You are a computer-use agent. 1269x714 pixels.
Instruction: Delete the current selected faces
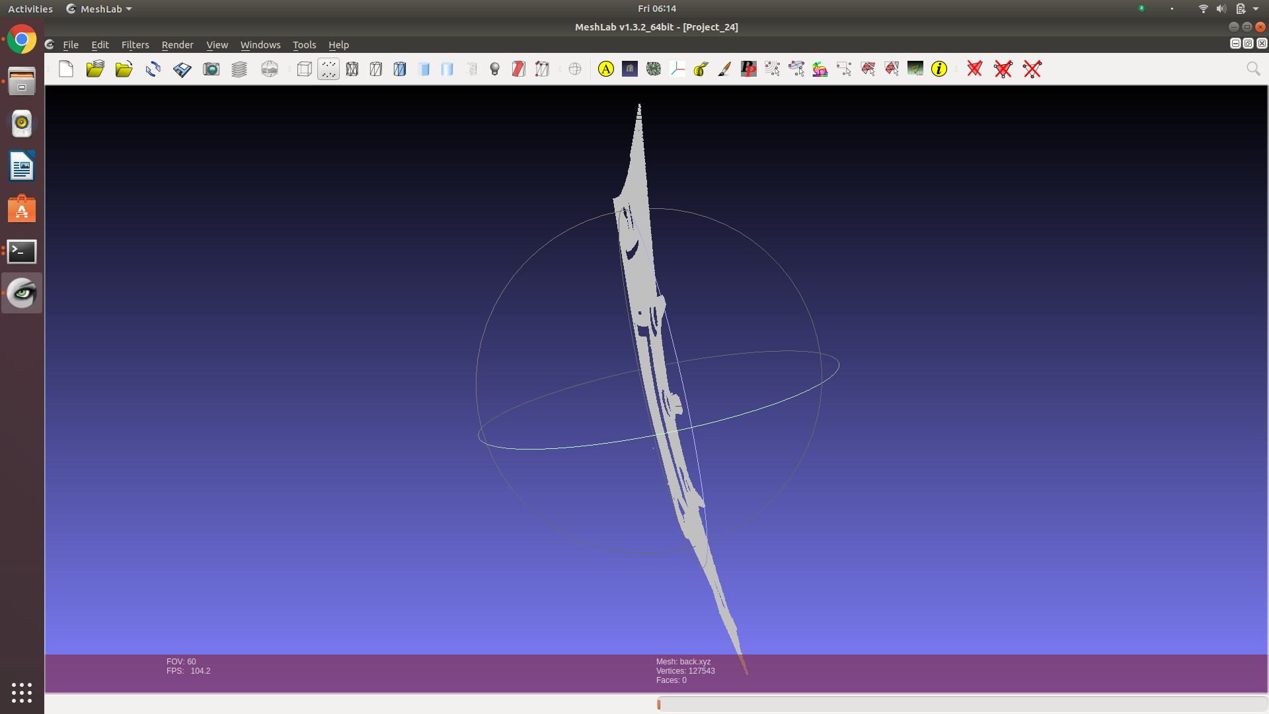point(975,69)
